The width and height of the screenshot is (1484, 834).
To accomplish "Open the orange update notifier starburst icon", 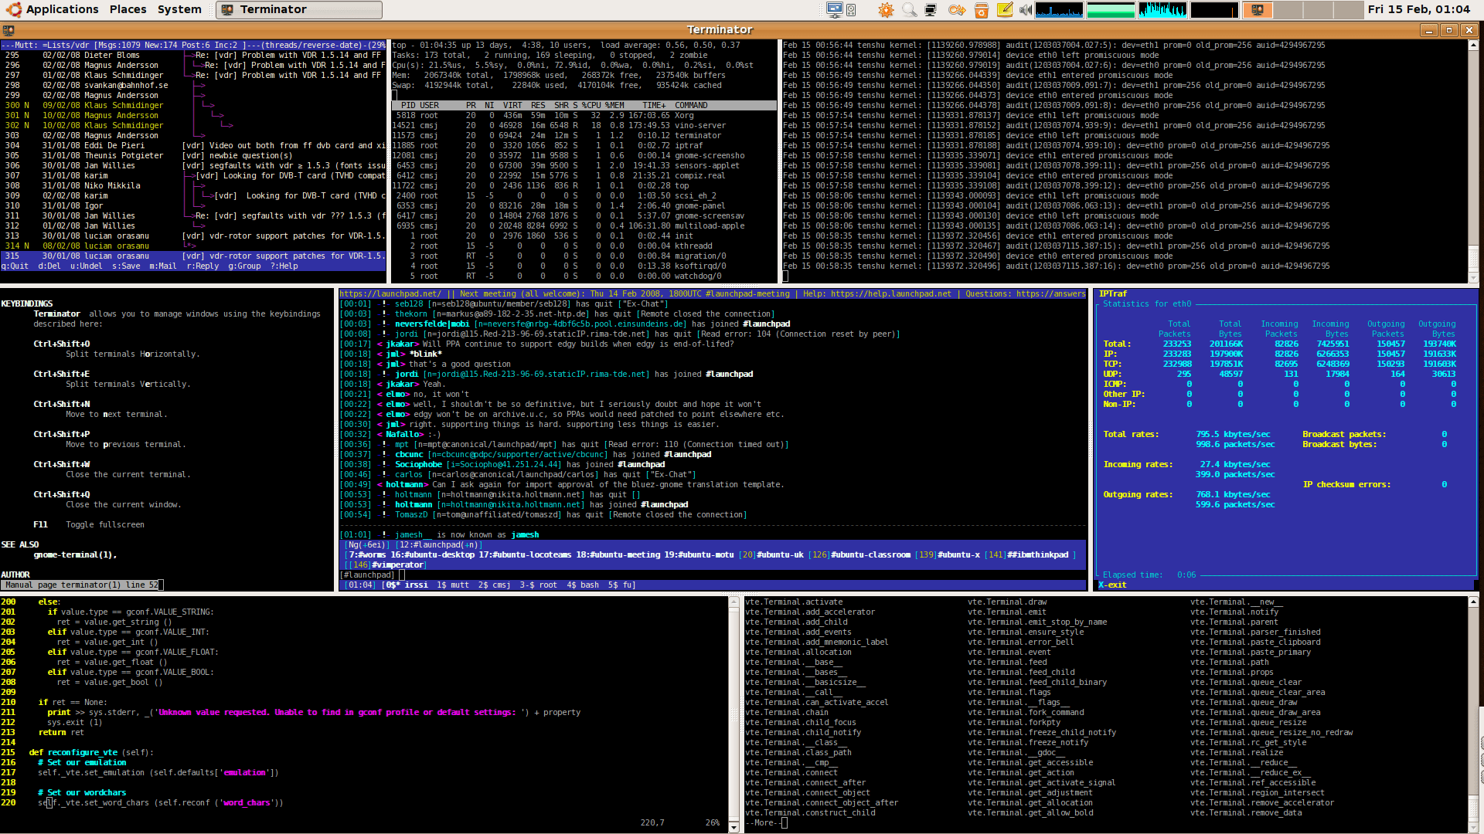I will click(x=886, y=10).
